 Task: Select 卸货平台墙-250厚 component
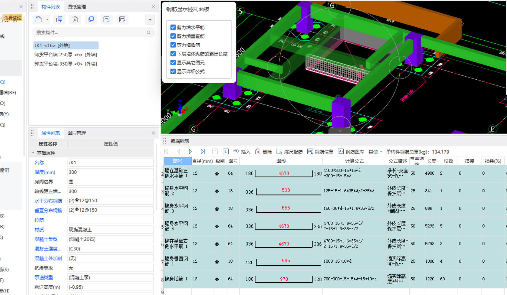(x=66, y=55)
